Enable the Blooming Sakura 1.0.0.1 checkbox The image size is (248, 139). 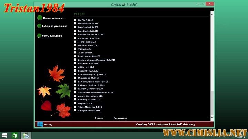click(75, 99)
